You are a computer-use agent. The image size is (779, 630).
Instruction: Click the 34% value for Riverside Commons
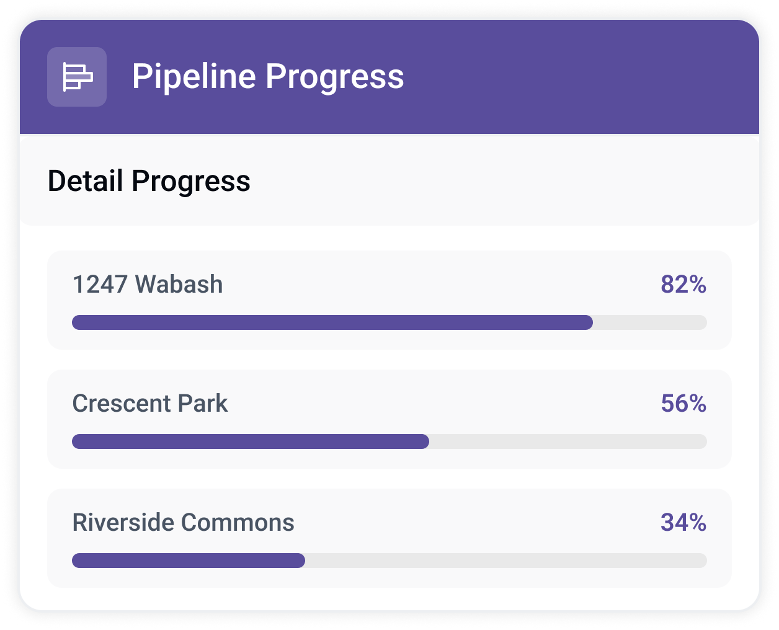[x=683, y=522]
